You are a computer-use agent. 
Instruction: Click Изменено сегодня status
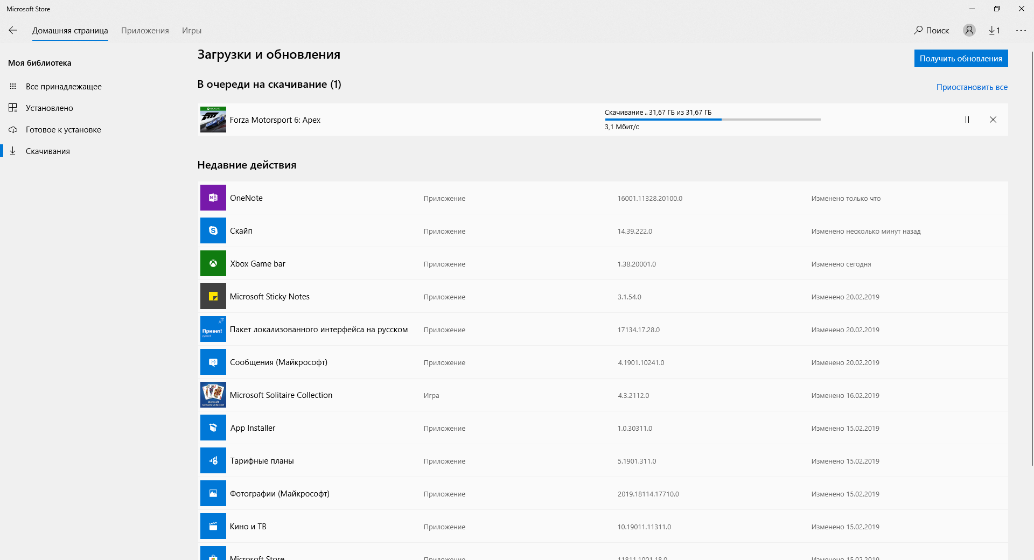[x=841, y=264]
